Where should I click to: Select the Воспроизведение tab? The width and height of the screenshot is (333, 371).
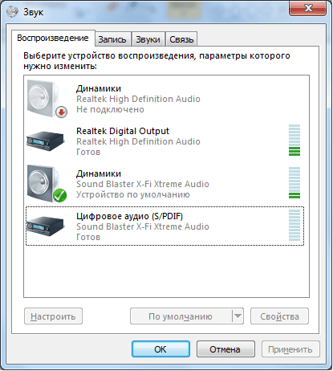[x=53, y=38]
